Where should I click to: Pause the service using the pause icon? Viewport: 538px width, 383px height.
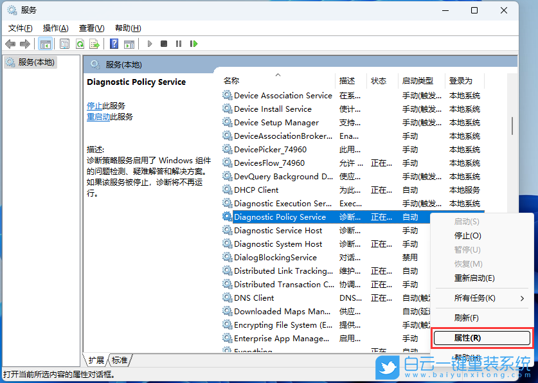pos(179,44)
